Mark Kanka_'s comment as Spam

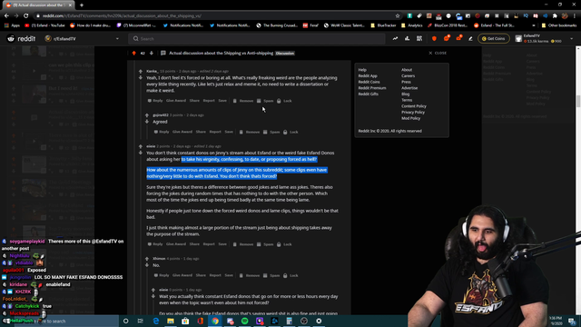point(265,101)
